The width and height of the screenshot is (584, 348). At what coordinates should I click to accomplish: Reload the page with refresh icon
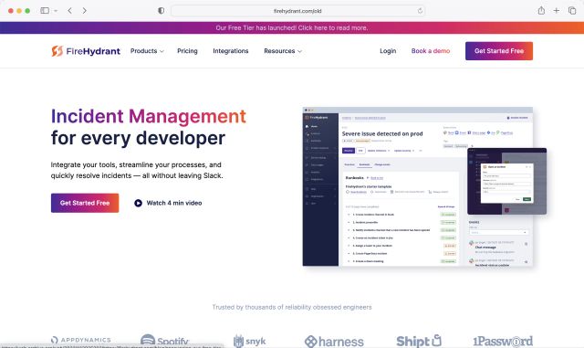[x=420, y=11]
